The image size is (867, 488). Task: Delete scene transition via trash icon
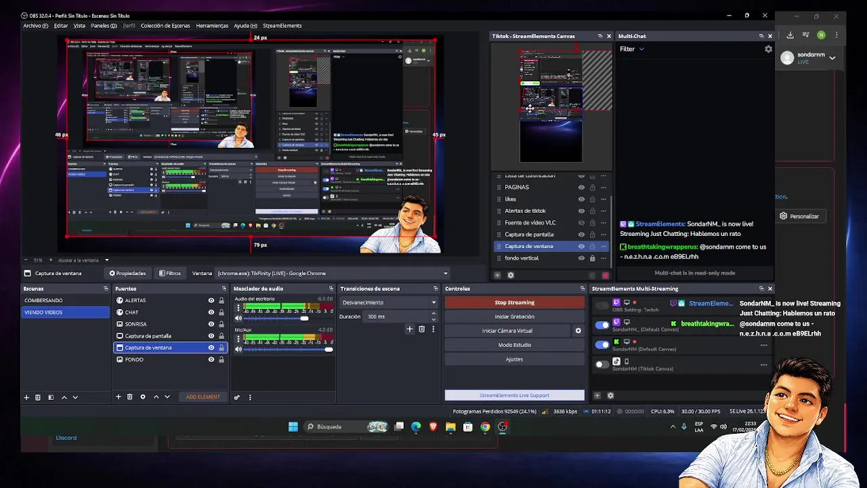[x=421, y=329]
